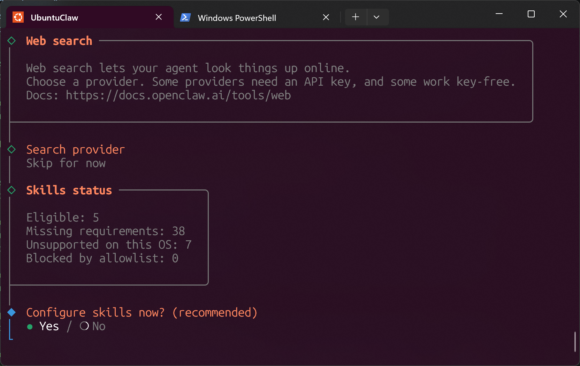The height and width of the screenshot is (366, 580).
Task: Click the green diamond beside Skills status
Action: [12, 190]
